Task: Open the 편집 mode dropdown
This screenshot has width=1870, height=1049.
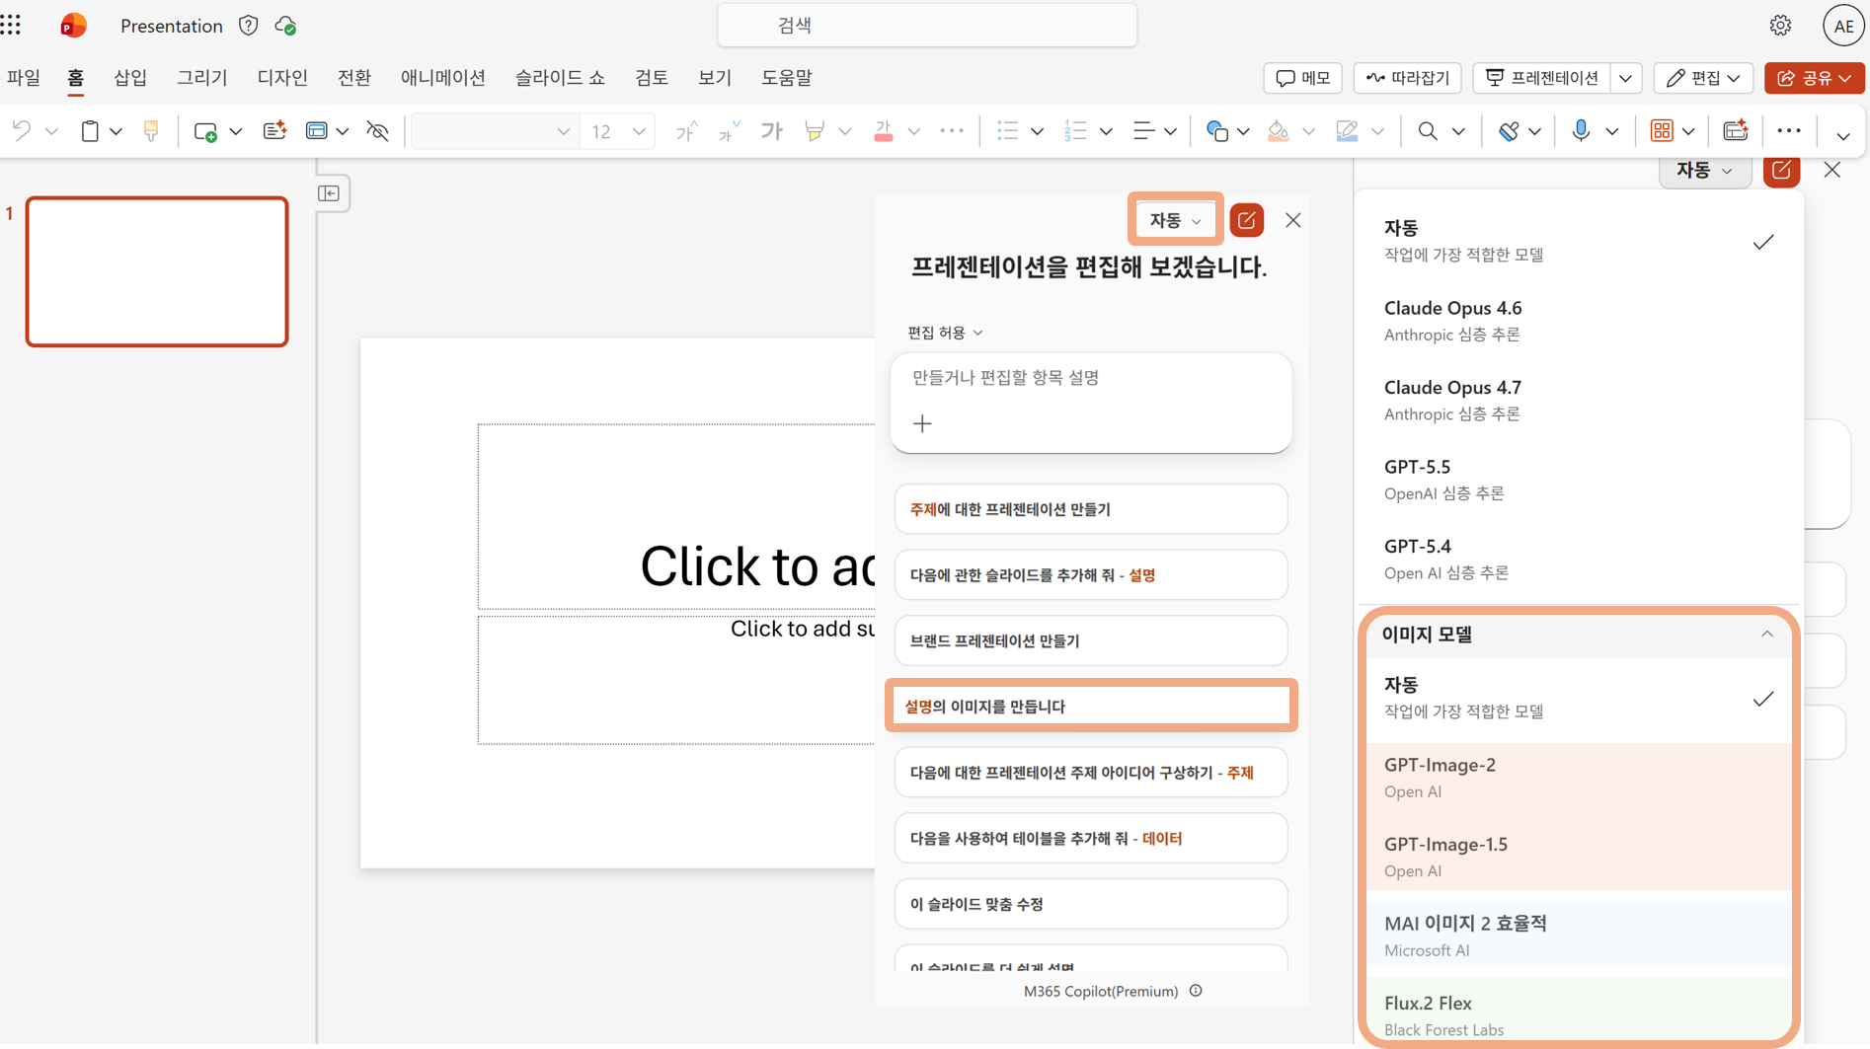Action: (1703, 78)
